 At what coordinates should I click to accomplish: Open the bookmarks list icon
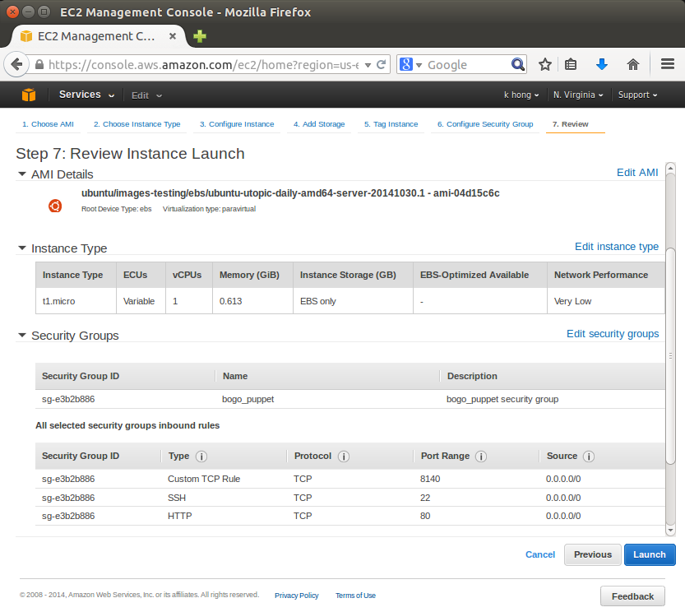571,65
